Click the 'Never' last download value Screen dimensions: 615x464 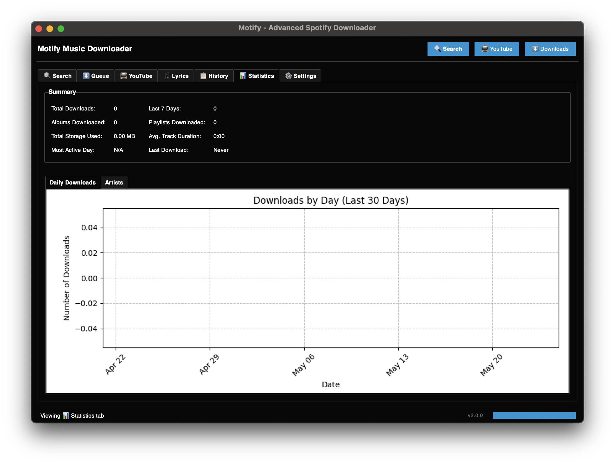[x=221, y=150]
